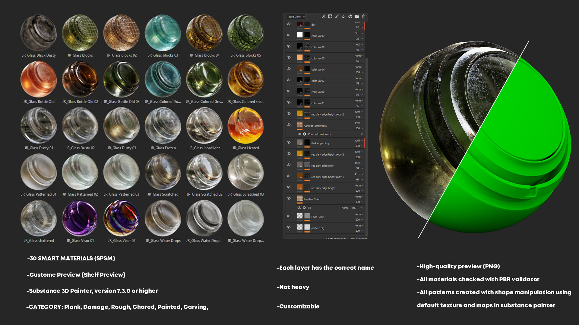The image size is (579, 325).
Task: Select the JR_Glass Heated material thumbnail
Action: [246, 126]
